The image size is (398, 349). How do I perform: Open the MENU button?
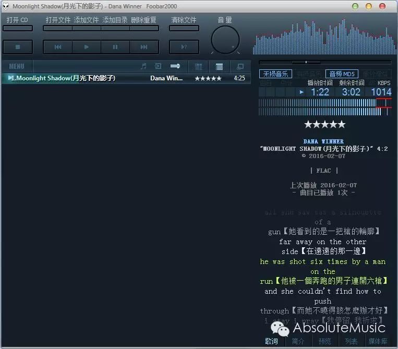[17, 66]
